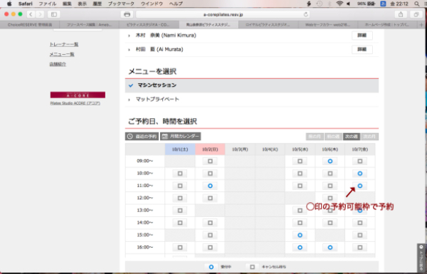Go back with Safari's back arrow

coord(31,14)
